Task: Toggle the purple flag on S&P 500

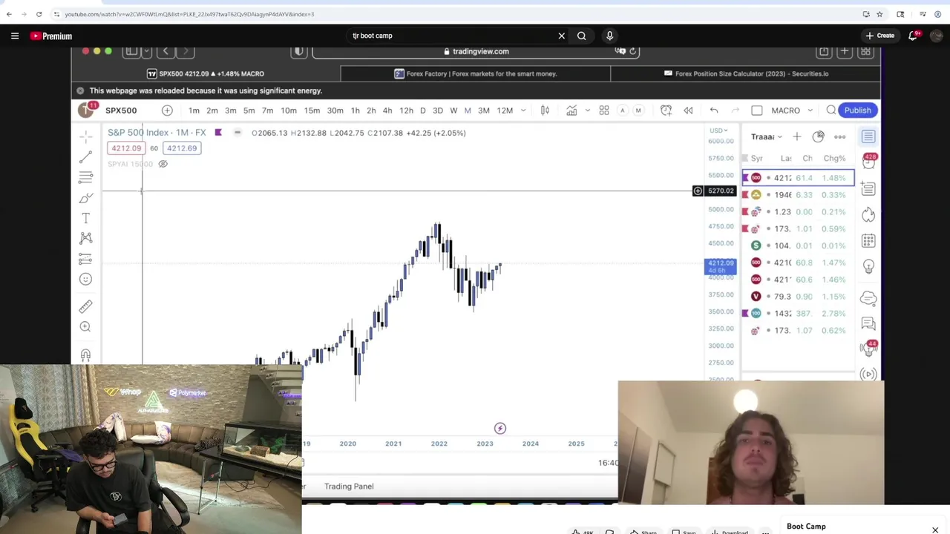Action: pyautogui.click(x=218, y=133)
